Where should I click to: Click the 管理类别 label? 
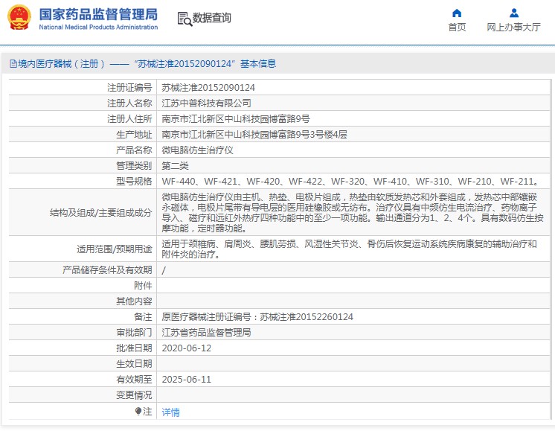(x=134, y=165)
